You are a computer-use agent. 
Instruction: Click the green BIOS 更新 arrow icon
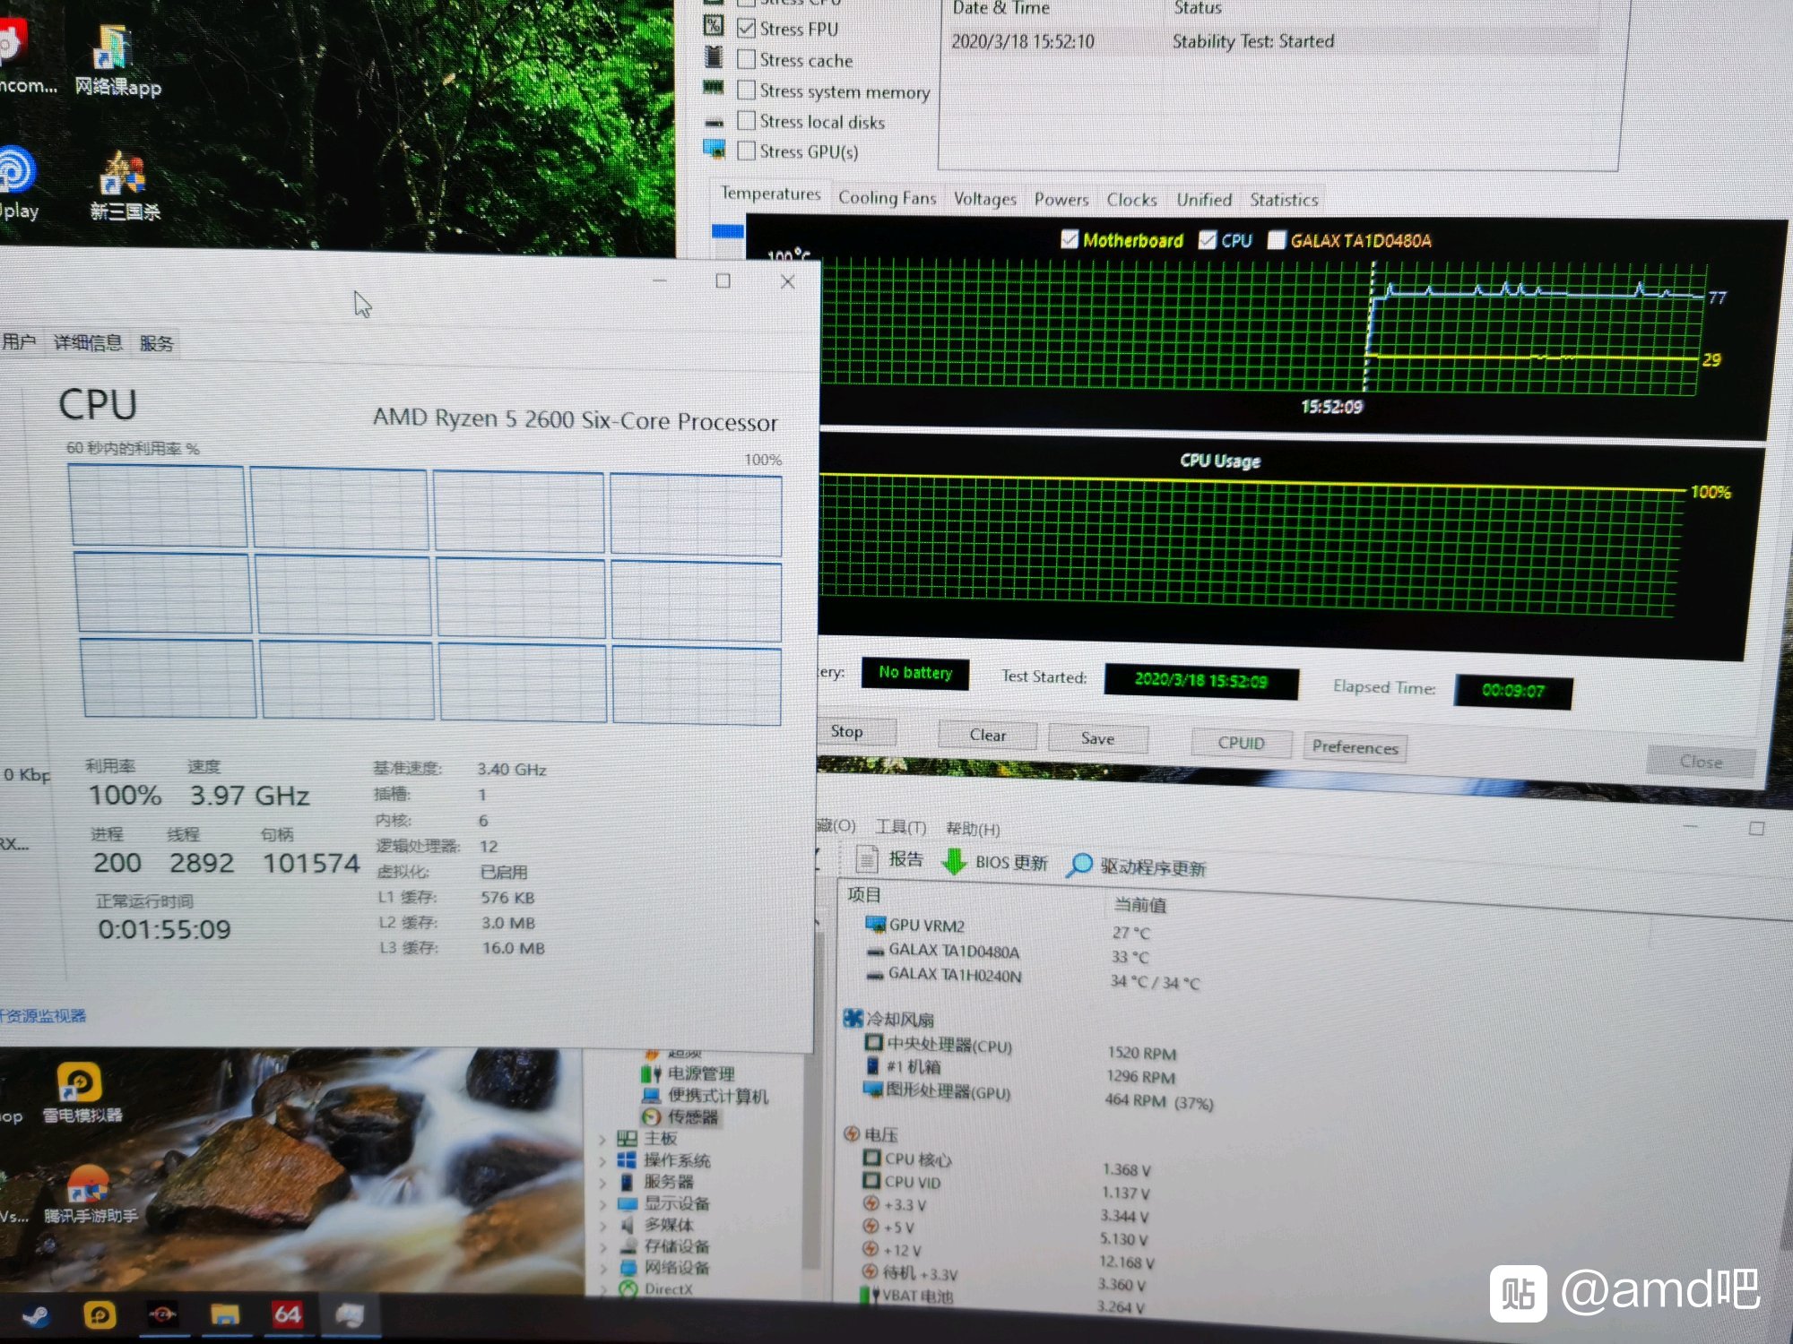(x=954, y=861)
